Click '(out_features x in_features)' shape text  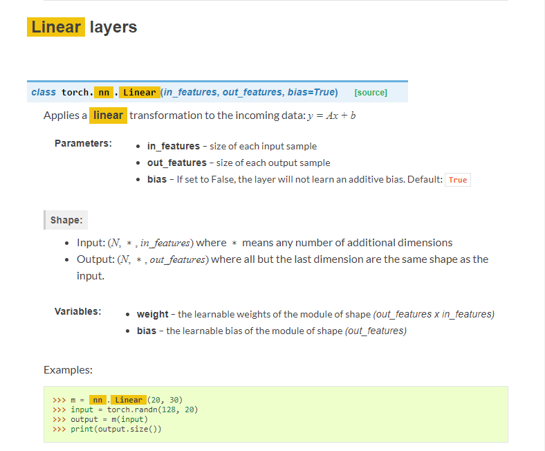[434, 314]
